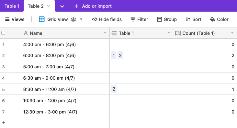Image resolution: width=237 pixels, height=128 pixels.
Task: Open the Color paint bucket tool
Action: click(x=219, y=19)
